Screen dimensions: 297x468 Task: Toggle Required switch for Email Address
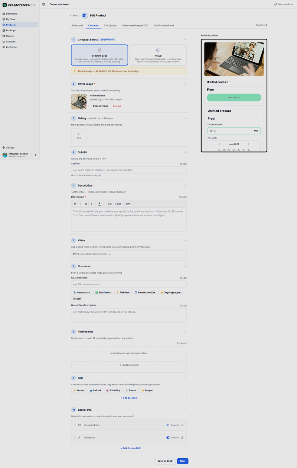(168, 425)
